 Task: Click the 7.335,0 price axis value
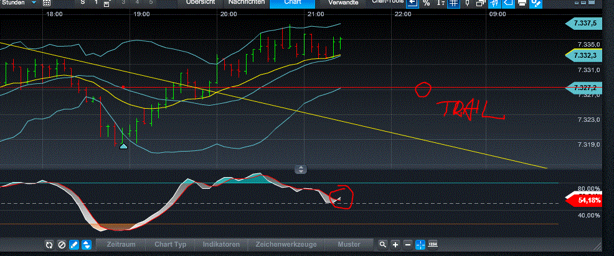tap(588, 45)
